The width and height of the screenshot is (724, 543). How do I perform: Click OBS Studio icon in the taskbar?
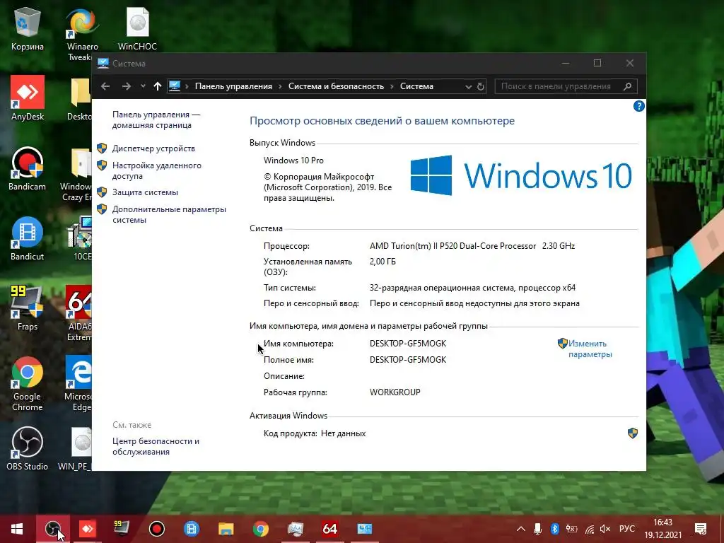pos(52,529)
